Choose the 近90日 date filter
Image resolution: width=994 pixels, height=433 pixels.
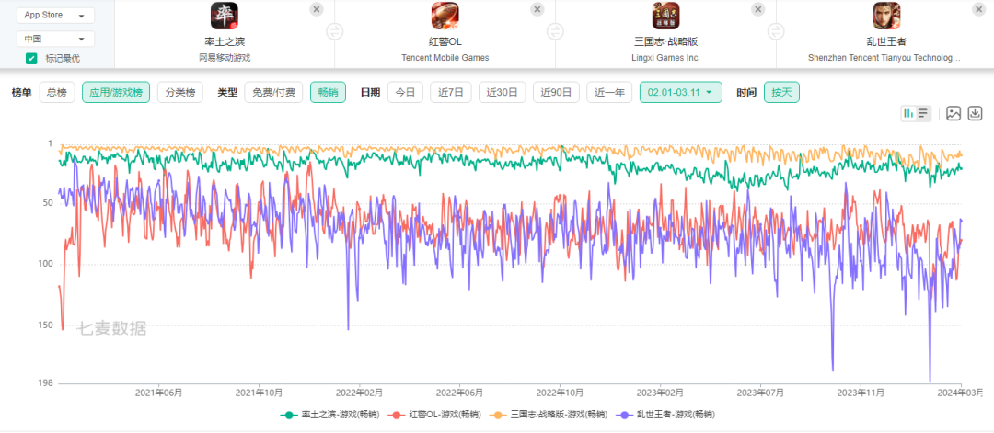coord(557,93)
